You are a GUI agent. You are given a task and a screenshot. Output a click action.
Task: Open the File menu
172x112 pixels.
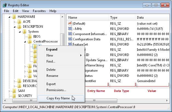point(7,11)
